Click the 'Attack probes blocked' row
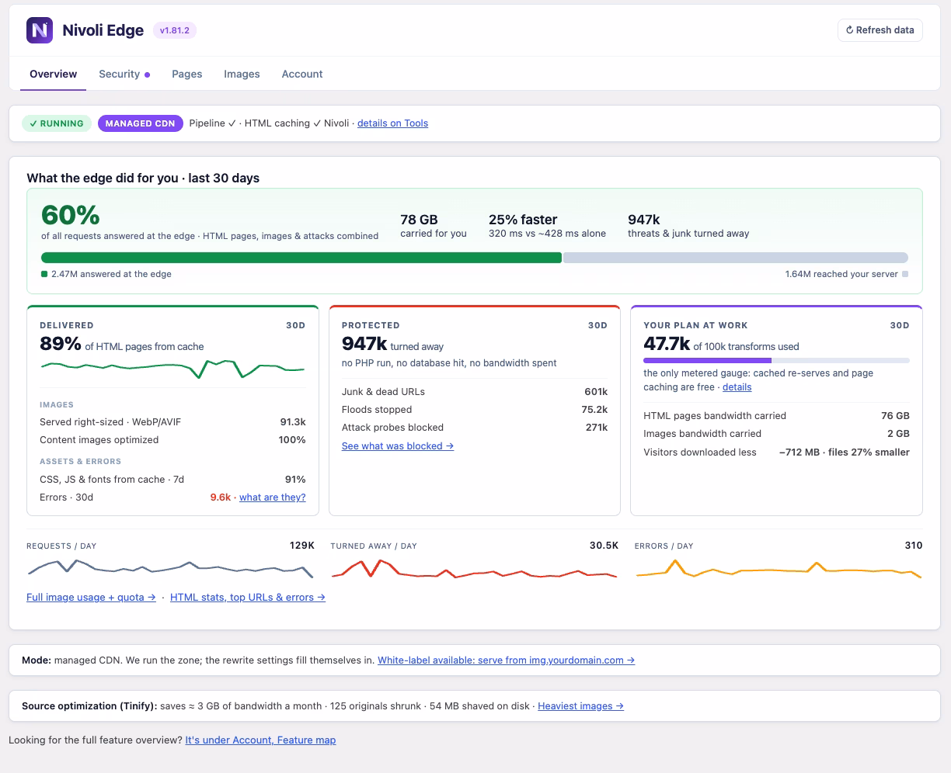 coord(475,428)
